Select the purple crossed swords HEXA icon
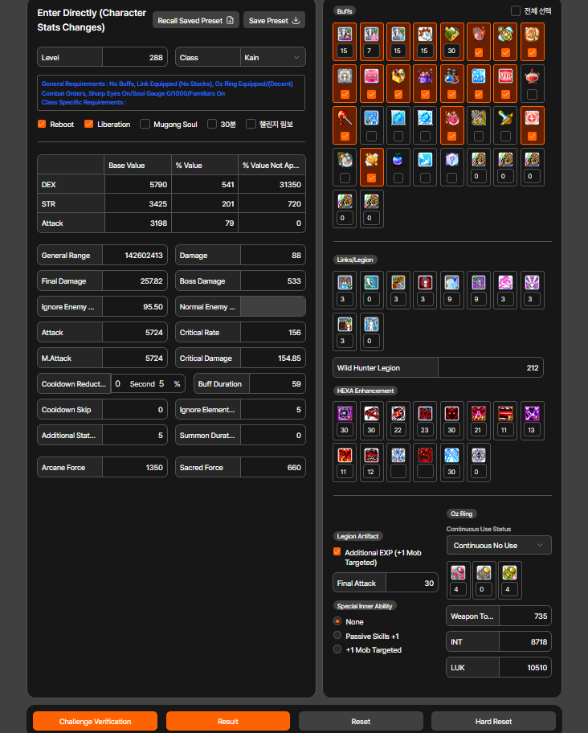Image resolution: width=588 pixels, height=733 pixels. (532, 413)
